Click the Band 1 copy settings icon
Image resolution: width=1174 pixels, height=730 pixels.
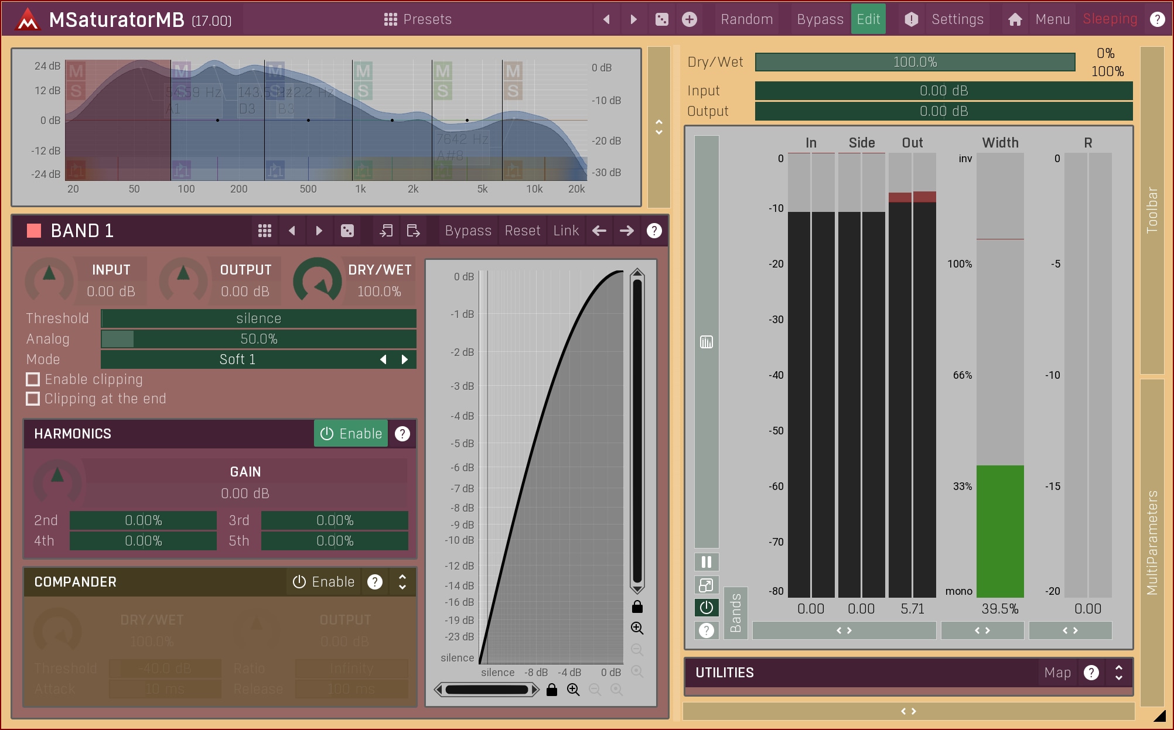(386, 231)
